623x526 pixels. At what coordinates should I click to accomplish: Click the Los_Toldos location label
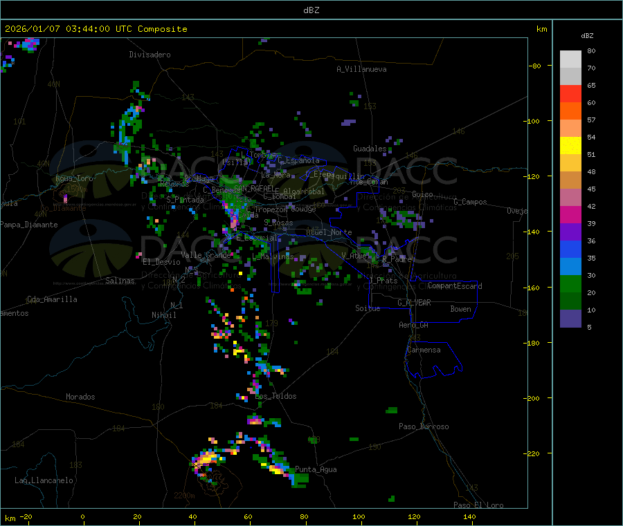(x=276, y=396)
